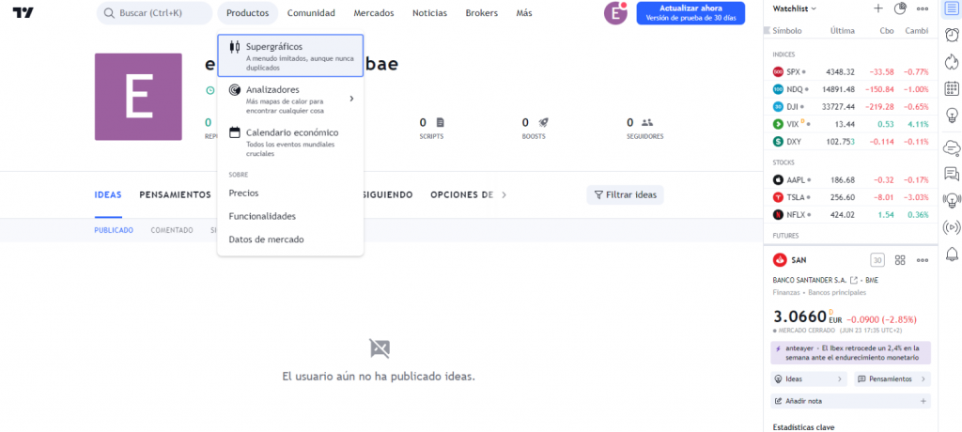962x432 pixels.
Task: Open the Noticias menu
Action: (x=429, y=13)
